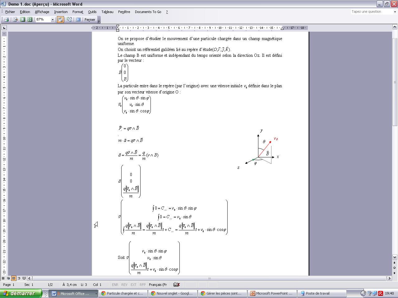Viewport: 398px width, 298px height.
Task: Click the horizontal scrollbar right arrow
Action: [x=389, y=278]
